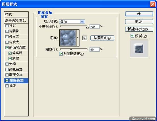The height and width of the screenshot is (121, 157).
Task: Toggle the 与图层链接 checkbox
Action: pos(61,54)
